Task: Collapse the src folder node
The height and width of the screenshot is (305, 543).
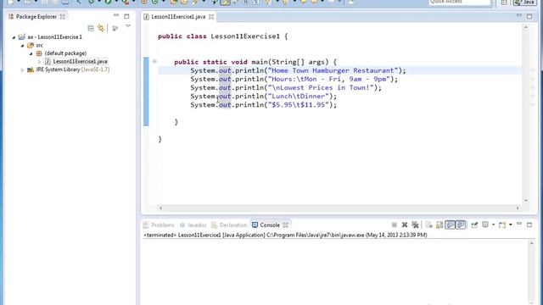Action: click(22, 45)
